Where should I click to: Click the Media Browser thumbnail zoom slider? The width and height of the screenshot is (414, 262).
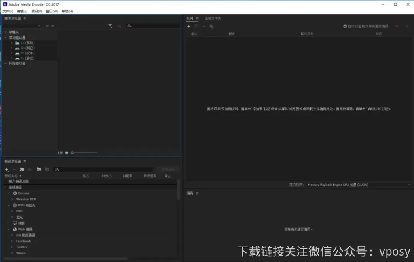(x=83, y=153)
